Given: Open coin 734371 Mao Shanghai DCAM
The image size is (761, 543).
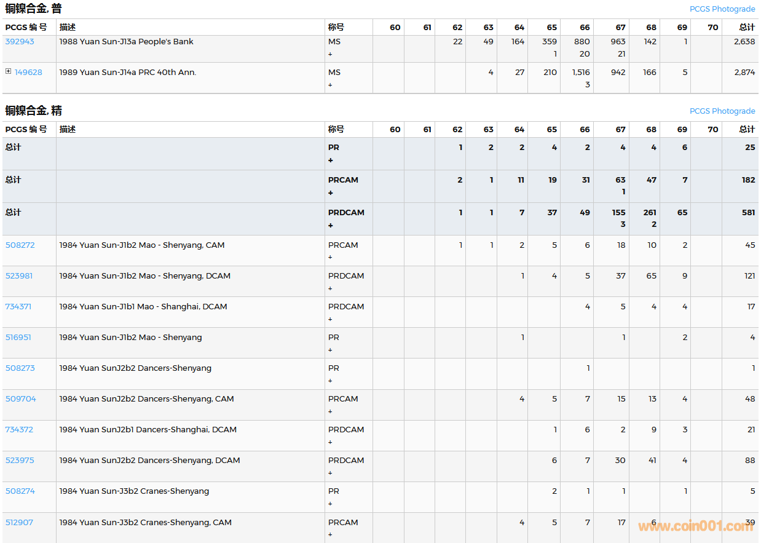Looking at the screenshot, I should tap(18, 307).
